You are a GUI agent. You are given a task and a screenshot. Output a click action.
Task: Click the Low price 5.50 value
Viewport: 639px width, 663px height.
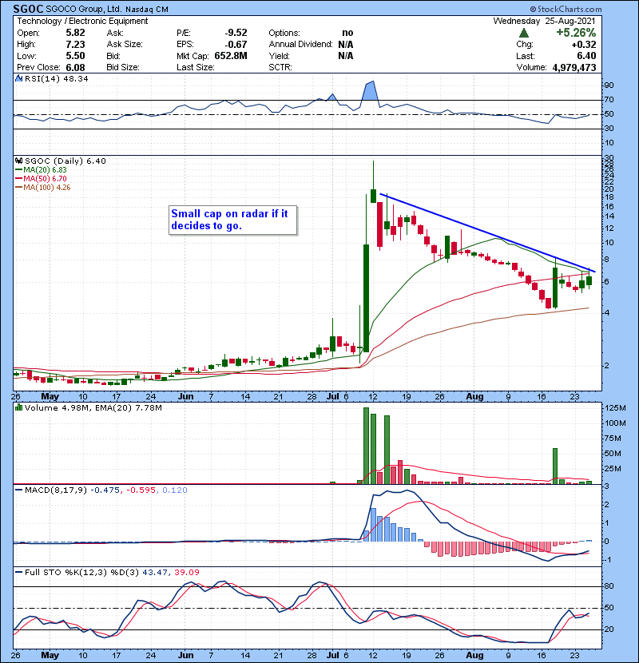click(75, 56)
